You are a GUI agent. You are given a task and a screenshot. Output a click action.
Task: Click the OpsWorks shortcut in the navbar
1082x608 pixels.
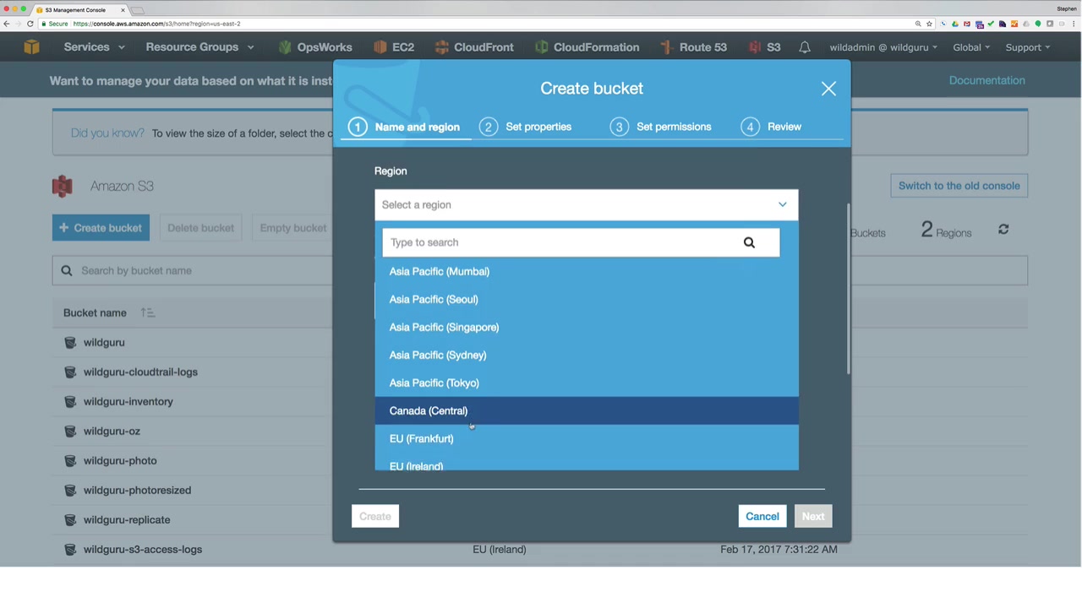pyautogui.click(x=315, y=47)
